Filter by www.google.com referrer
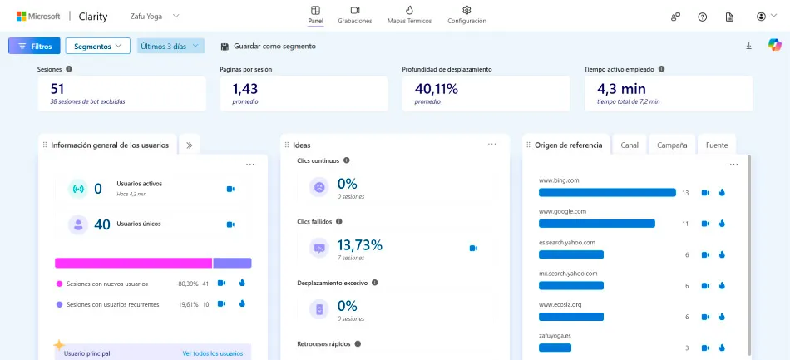The height and width of the screenshot is (360, 790). coord(722,224)
